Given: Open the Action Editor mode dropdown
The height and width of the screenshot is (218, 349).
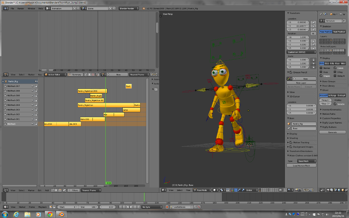Looking at the screenshot, I should point(55,75).
